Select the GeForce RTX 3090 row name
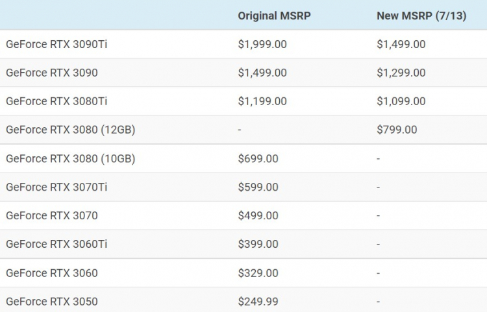 click(51, 73)
